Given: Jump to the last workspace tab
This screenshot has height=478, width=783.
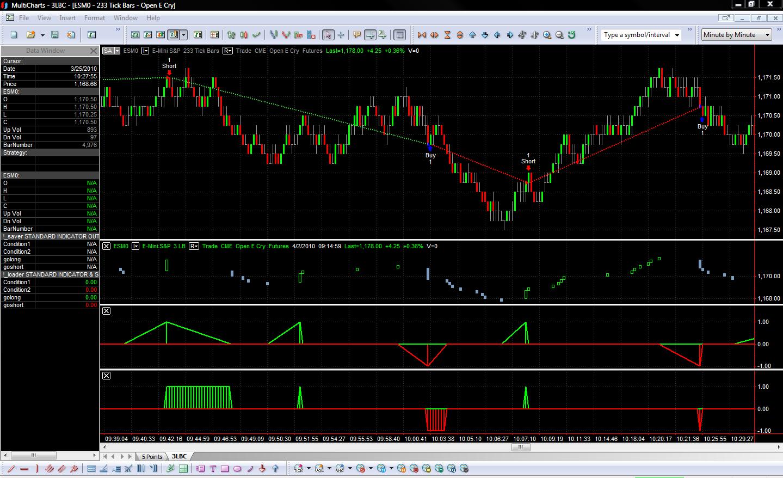Looking at the screenshot, I should coord(131,457).
